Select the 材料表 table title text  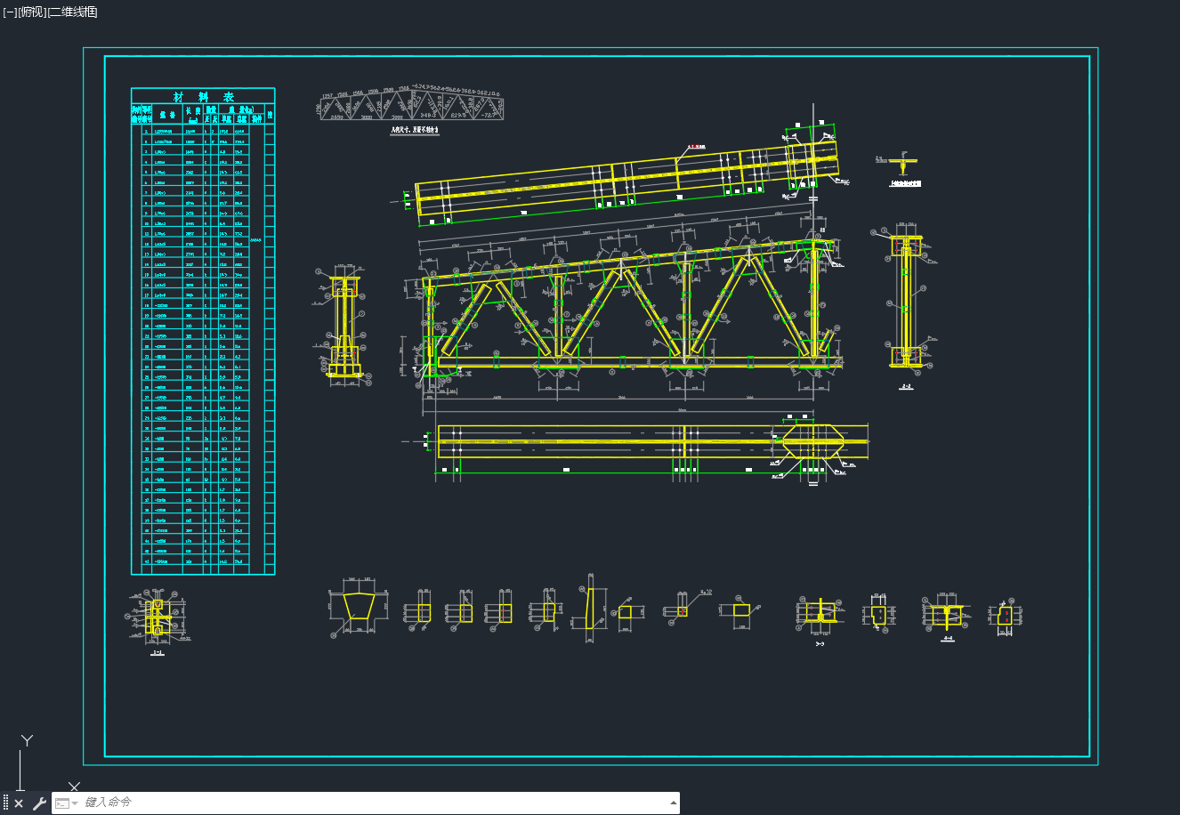[203, 96]
